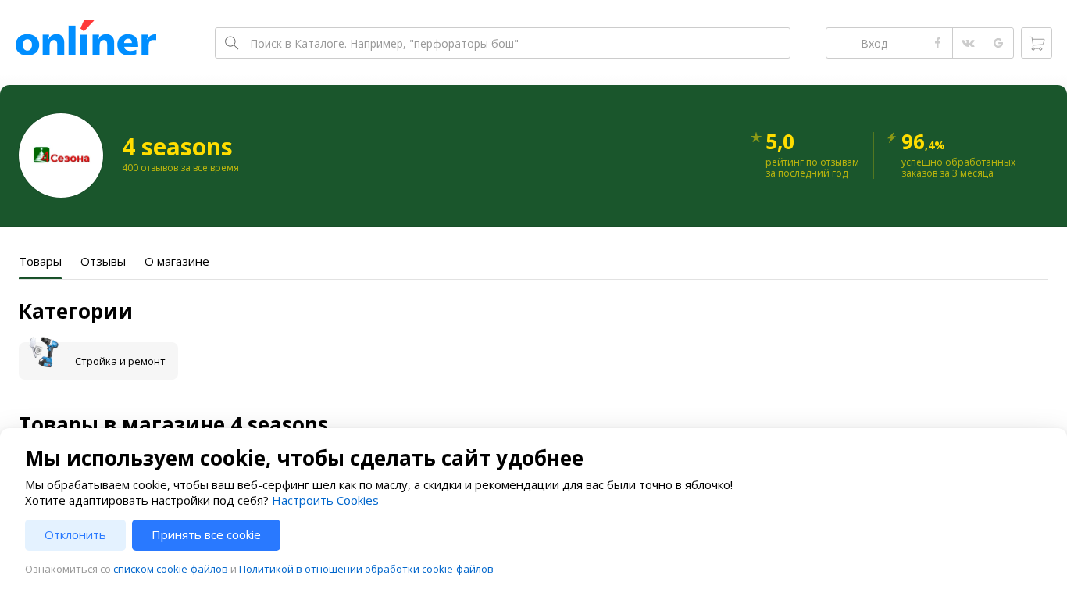Image resolution: width=1067 pixels, height=600 pixels.
Task: Click the 400 отзывов за все время text
Action: (180, 168)
